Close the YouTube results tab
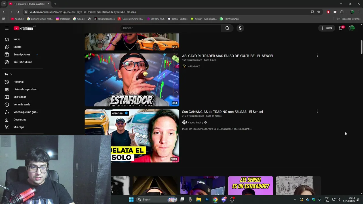The image size is (363, 204). point(48,4)
